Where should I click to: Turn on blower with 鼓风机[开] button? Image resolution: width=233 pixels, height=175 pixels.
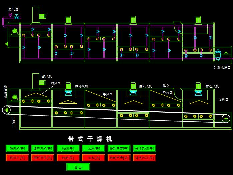tap(17, 148)
